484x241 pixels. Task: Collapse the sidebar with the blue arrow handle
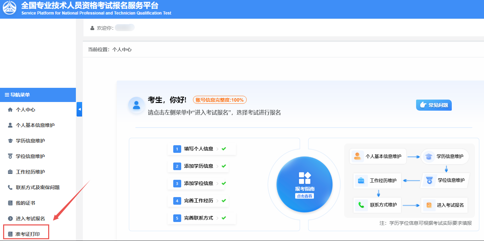79,109
